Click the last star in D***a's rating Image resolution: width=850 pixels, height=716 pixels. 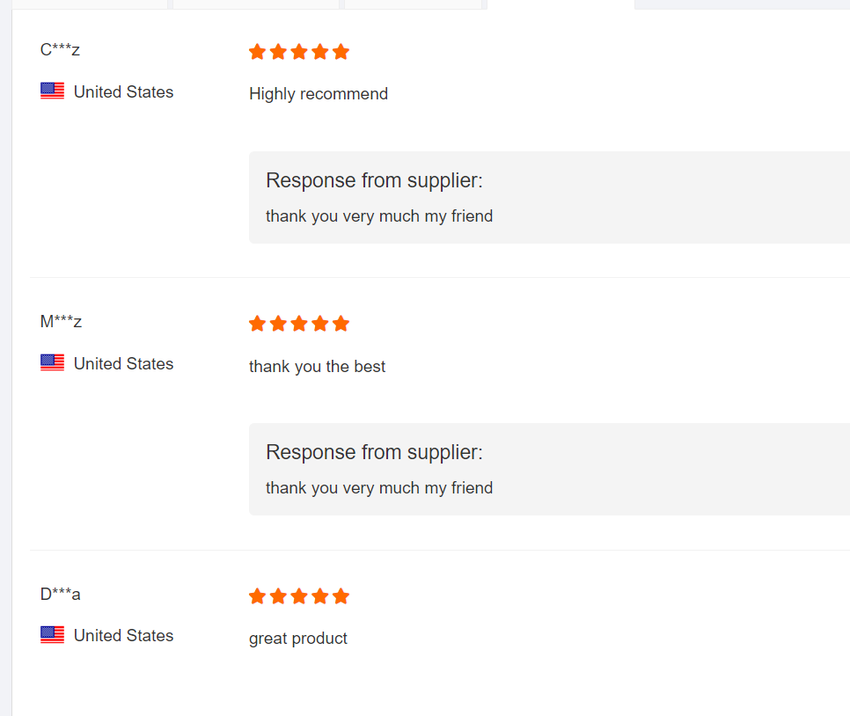[x=341, y=596]
